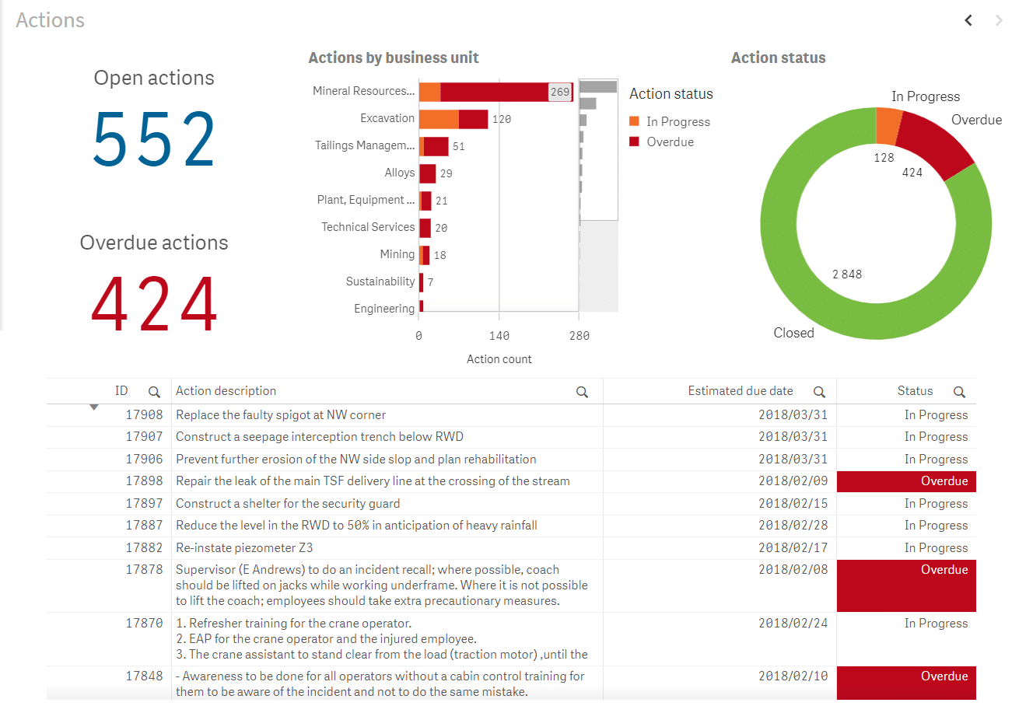
Task: Toggle selection of the Overdue cell for ID 17898
Action: [x=906, y=481]
